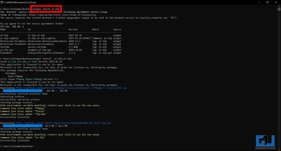Click 'This package requires the following dependencies:' line
281x151 pixels.
click(x=32, y=70)
